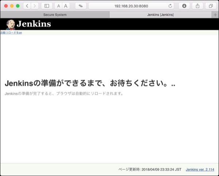Viewport: 219px width, 176px height.
Task: Show the Safari sidebar
Action: coord(47,6)
